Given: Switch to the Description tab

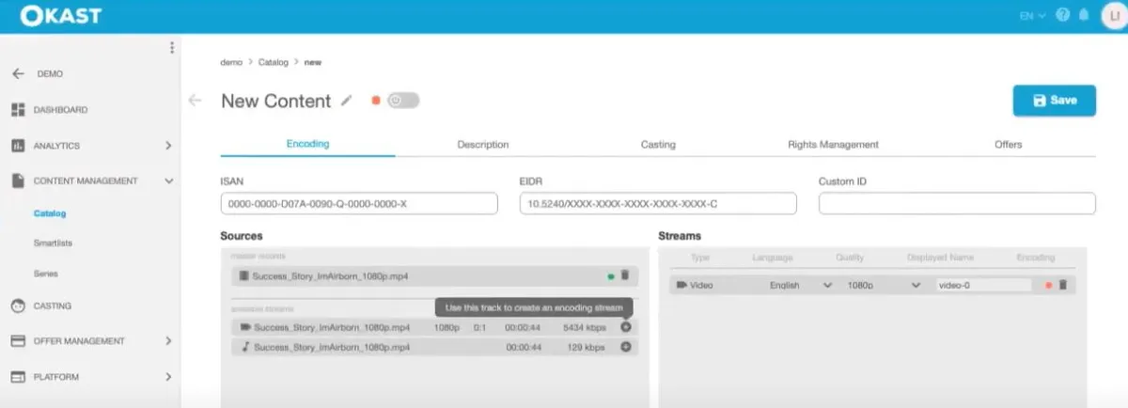Looking at the screenshot, I should [483, 145].
